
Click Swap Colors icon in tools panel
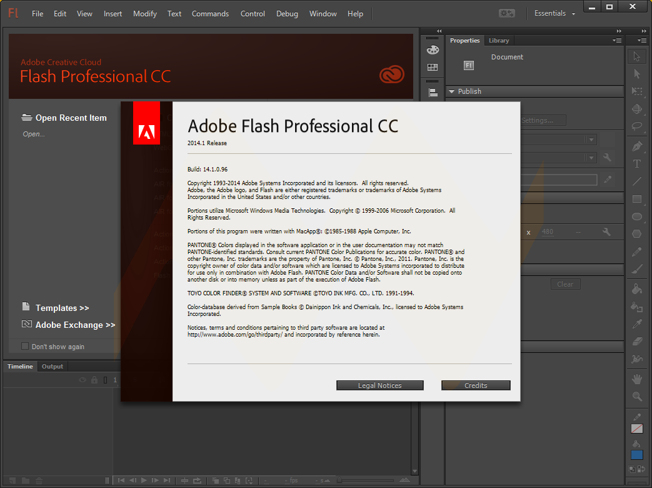641,469
